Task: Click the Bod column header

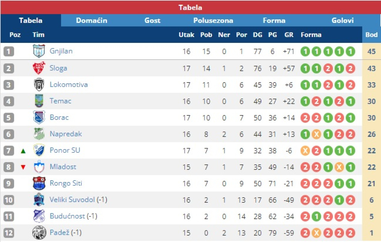Action: click(371, 35)
